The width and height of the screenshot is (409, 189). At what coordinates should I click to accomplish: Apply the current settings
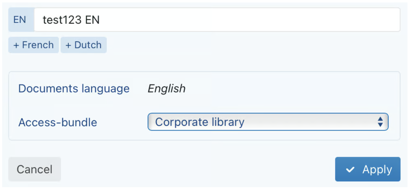(367, 169)
